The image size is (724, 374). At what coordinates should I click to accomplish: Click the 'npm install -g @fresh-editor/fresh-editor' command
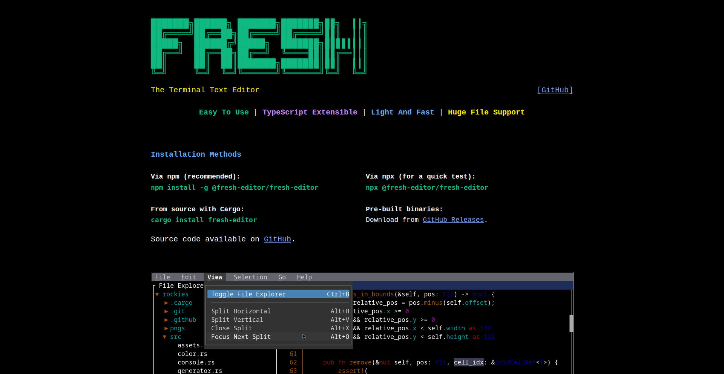(235, 188)
